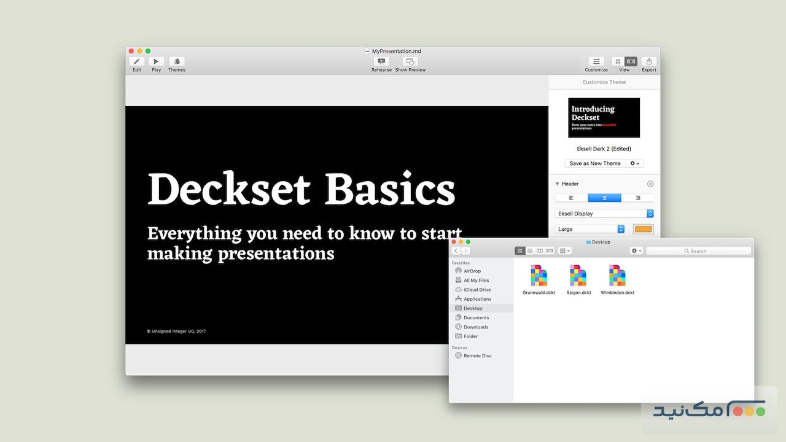Select AirDrop in Finder sidebar

(472, 271)
